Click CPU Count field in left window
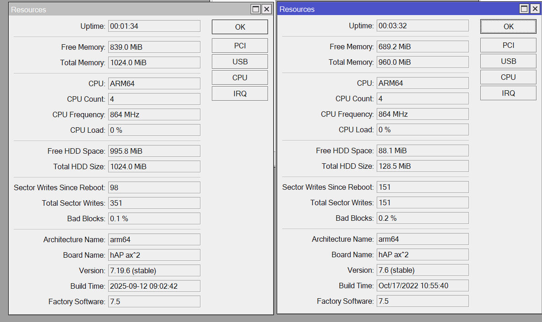 [154, 99]
